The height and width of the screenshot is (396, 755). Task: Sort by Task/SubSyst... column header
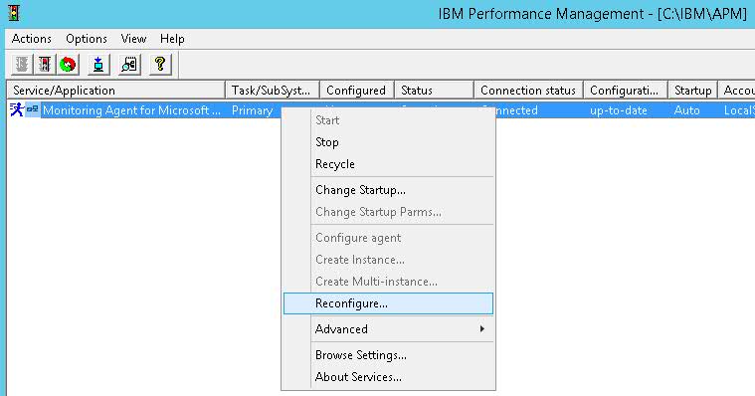tap(272, 91)
